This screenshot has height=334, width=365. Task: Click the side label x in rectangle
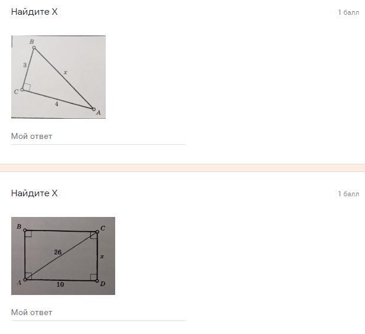tap(102, 257)
